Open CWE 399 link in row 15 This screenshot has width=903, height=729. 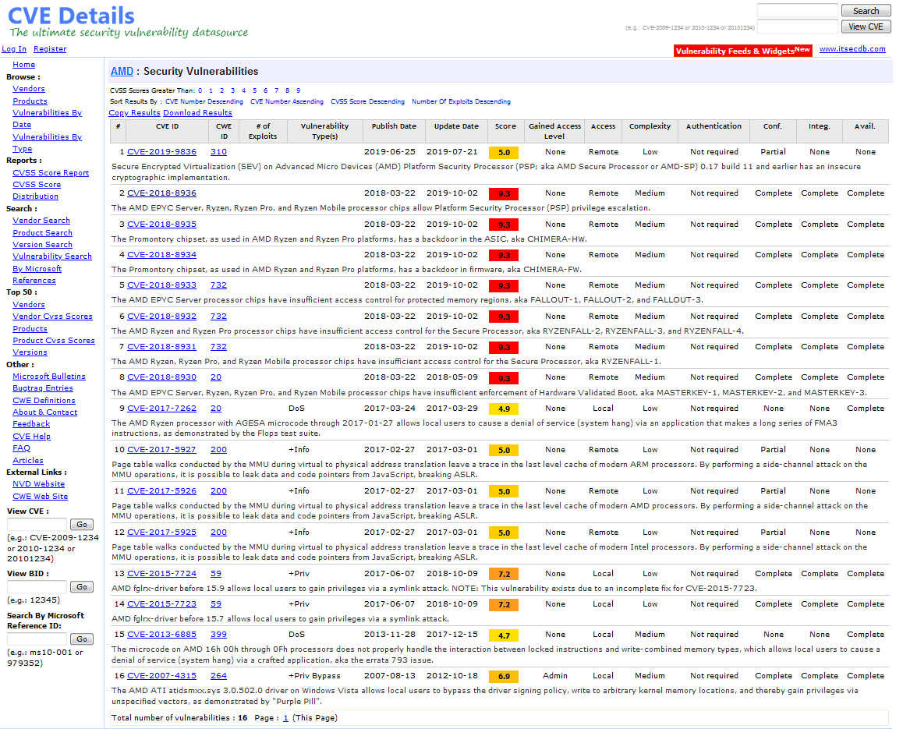218,635
